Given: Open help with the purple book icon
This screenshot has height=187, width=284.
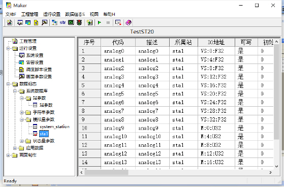Looking at the screenshot, I should tap(129, 23).
